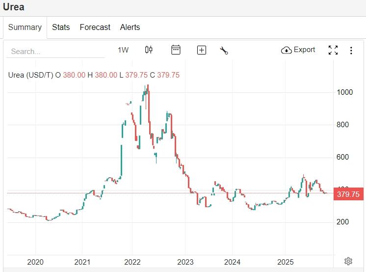Open the wrench tools icon

point(224,50)
